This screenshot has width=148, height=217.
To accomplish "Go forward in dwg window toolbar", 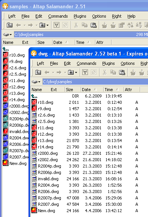I will point(59,72).
